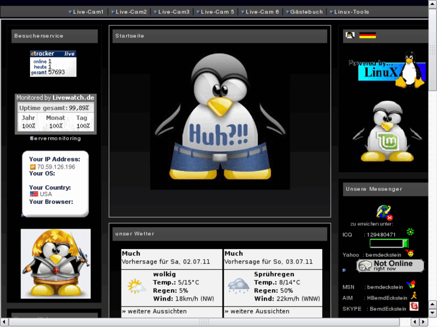Click the Unsere Messenger panel header

click(385, 189)
